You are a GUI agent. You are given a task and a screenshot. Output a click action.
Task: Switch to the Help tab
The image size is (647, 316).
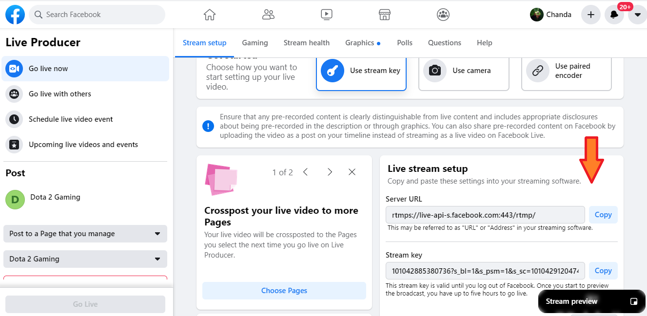pos(485,43)
